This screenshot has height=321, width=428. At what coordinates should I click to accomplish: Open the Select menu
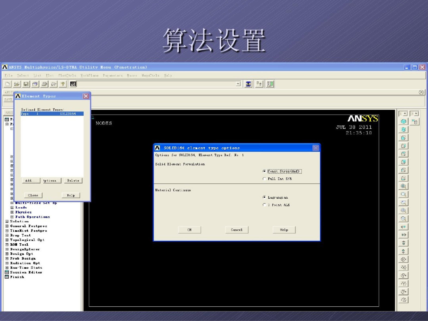23,75
